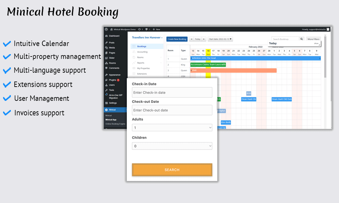
Task: Select highlighted Minical gear menu item
Action: pos(115,110)
